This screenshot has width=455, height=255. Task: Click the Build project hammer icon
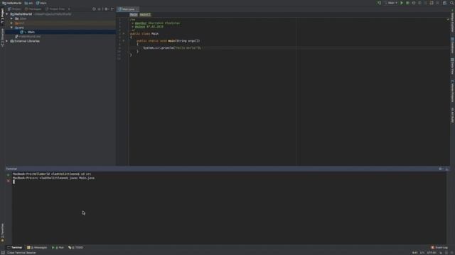click(x=379, y=3)
